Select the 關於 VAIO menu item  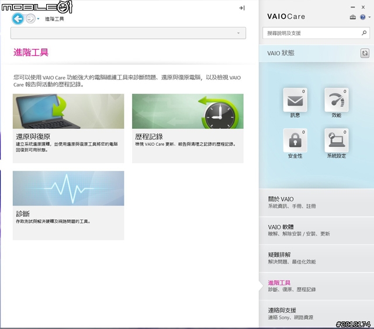[x=316, y=202]
